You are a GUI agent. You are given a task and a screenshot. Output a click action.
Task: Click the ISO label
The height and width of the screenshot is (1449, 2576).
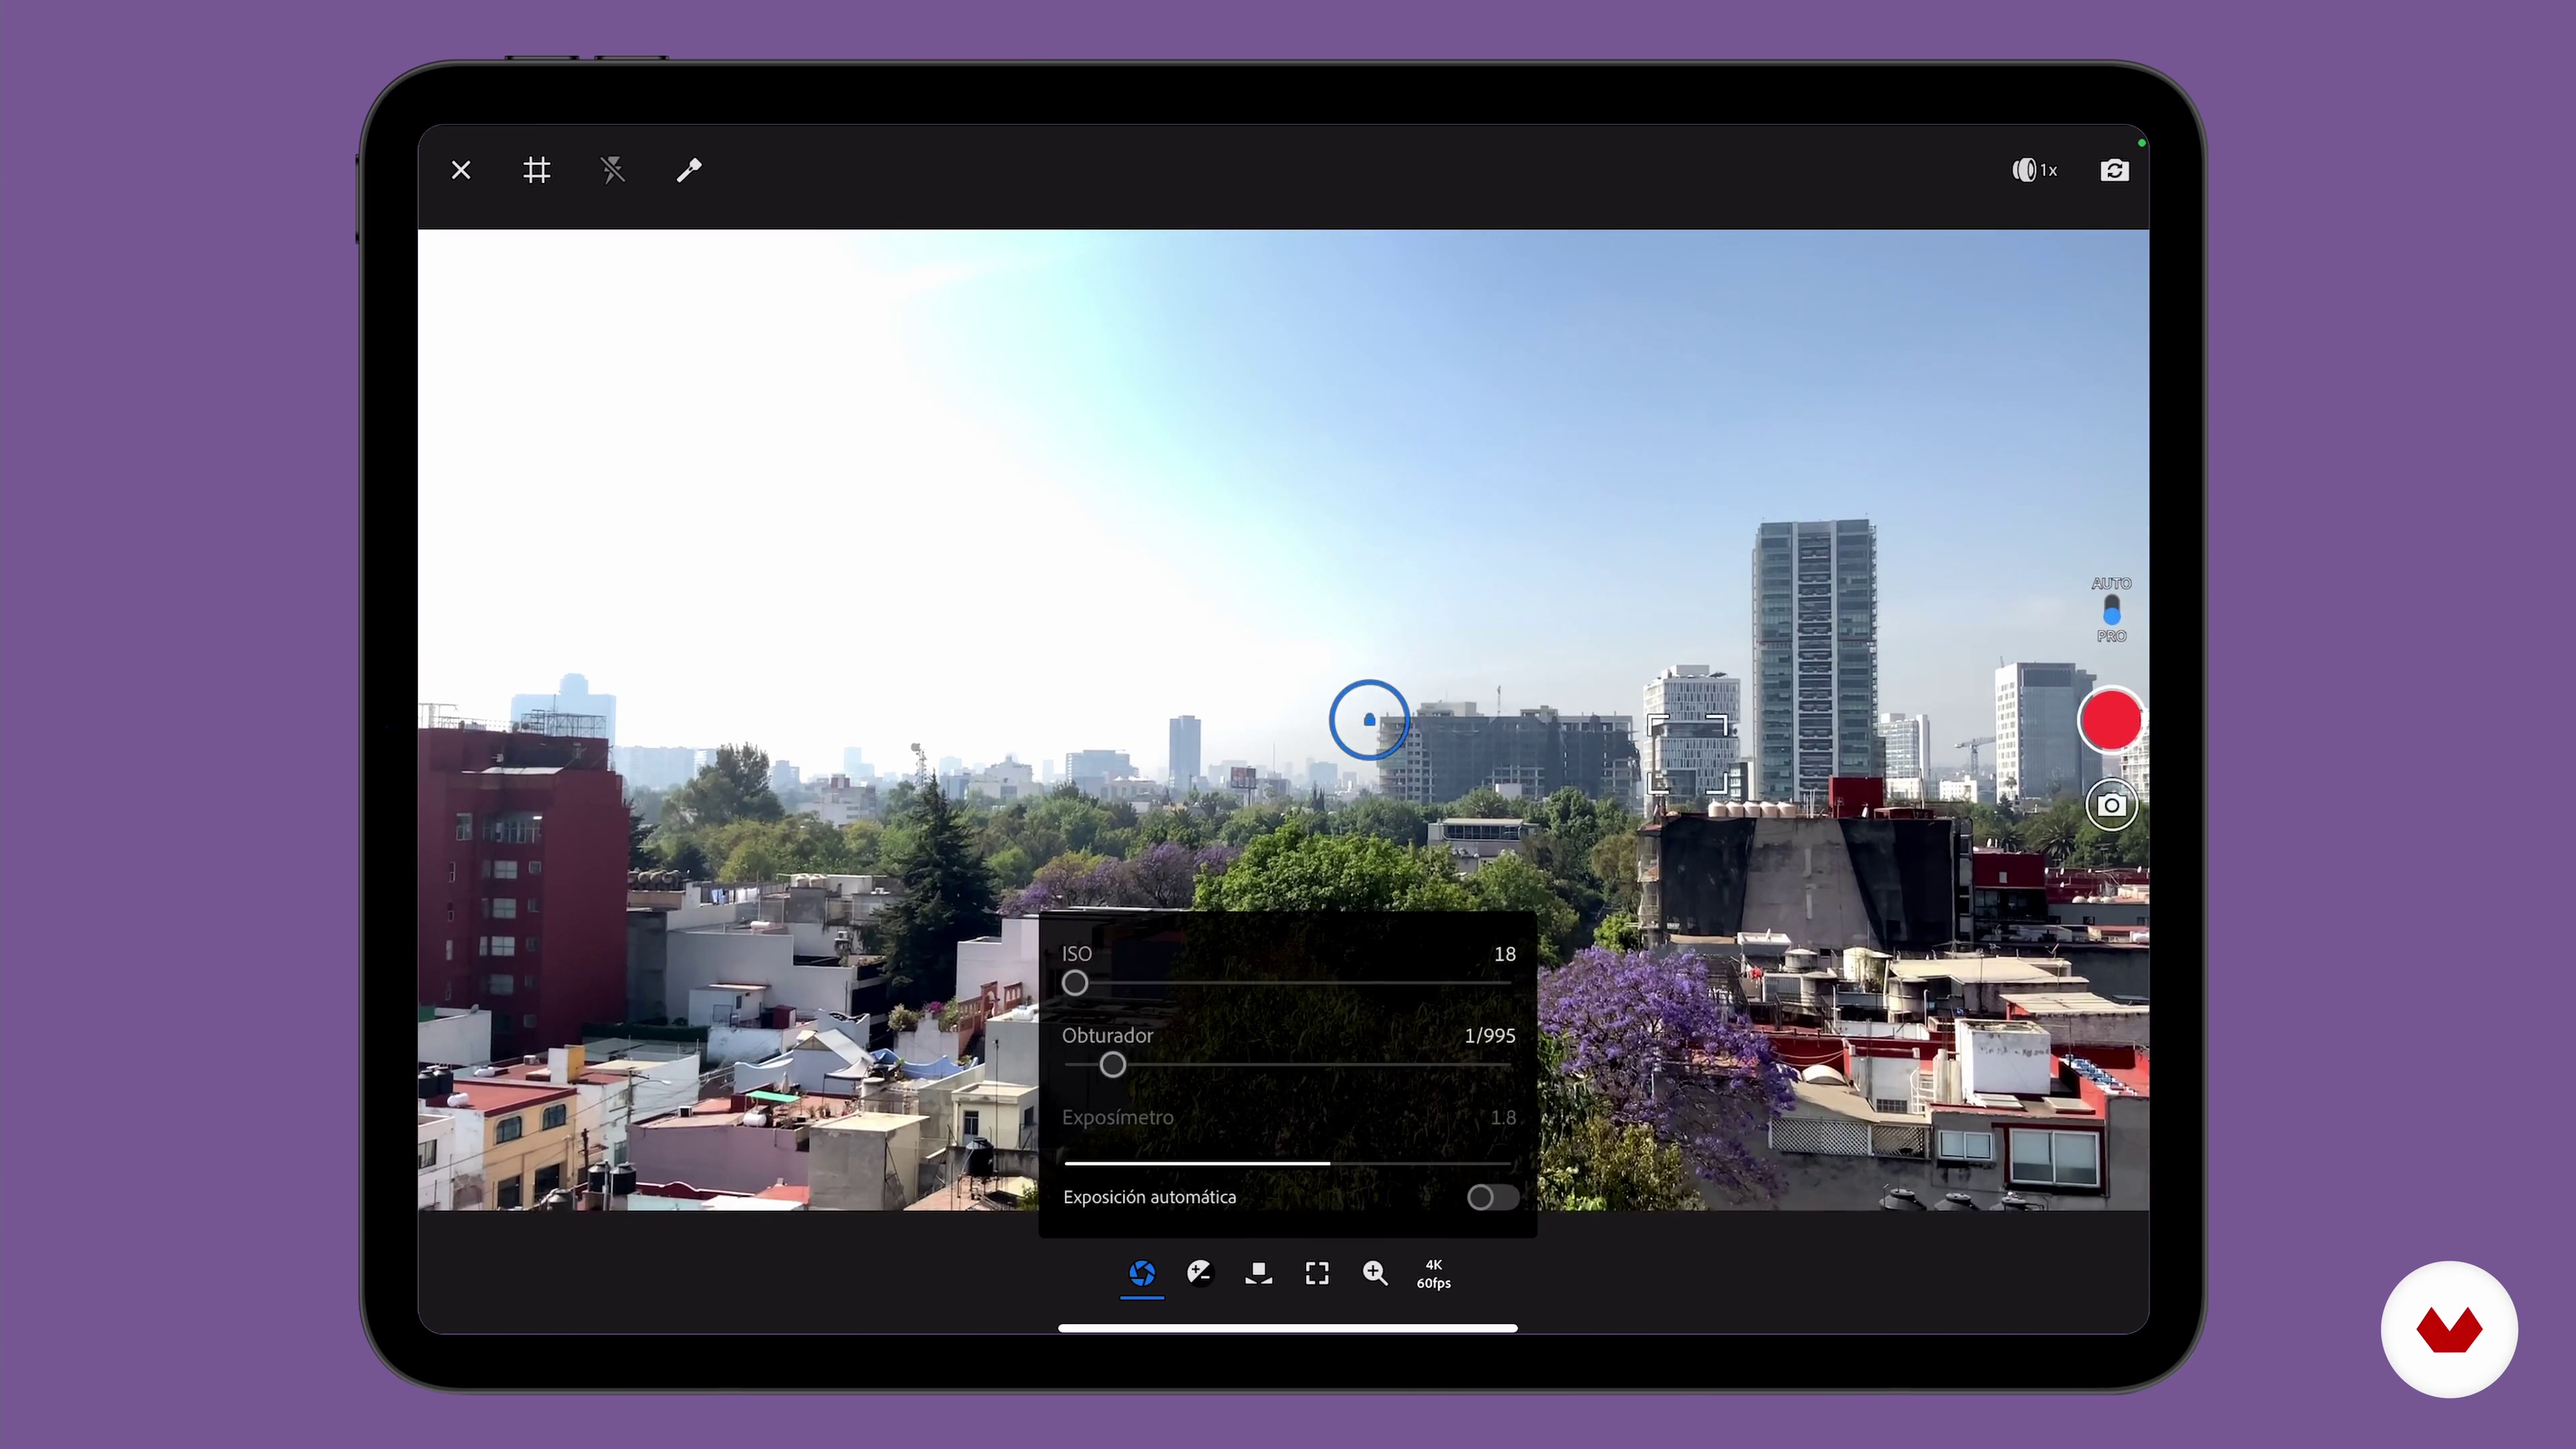(1076, 954)
